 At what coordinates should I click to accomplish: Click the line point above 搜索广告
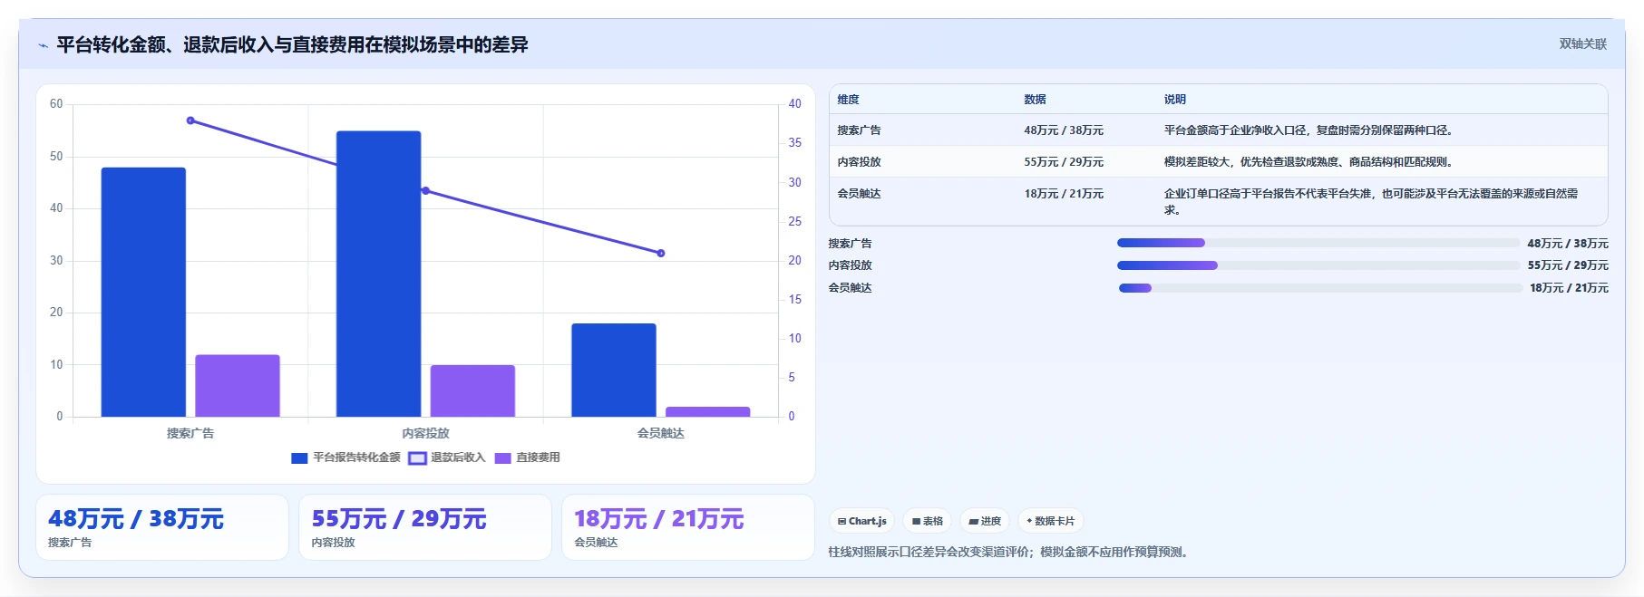click(x=190, y=120)
